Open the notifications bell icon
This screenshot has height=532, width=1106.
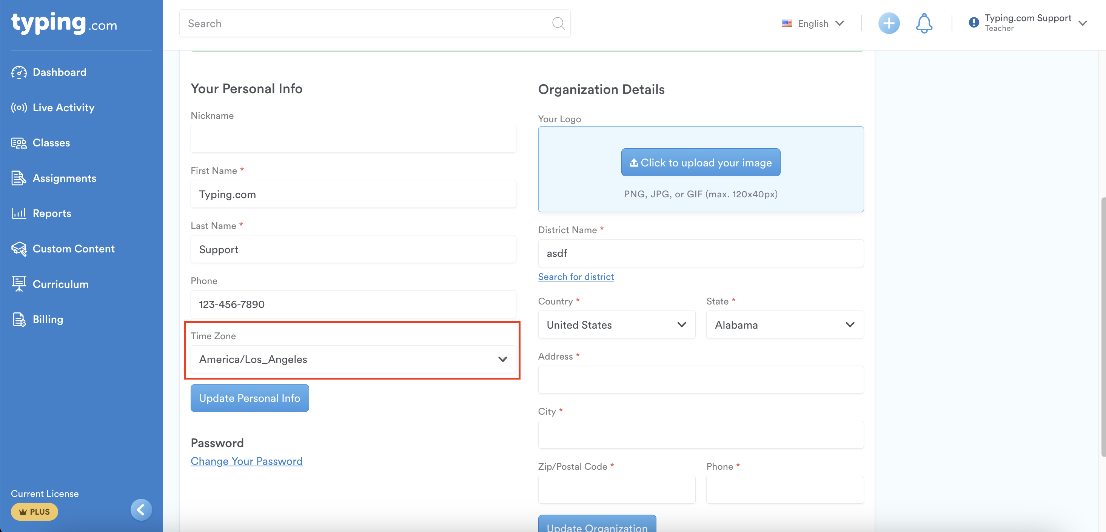tap(924, 23)
